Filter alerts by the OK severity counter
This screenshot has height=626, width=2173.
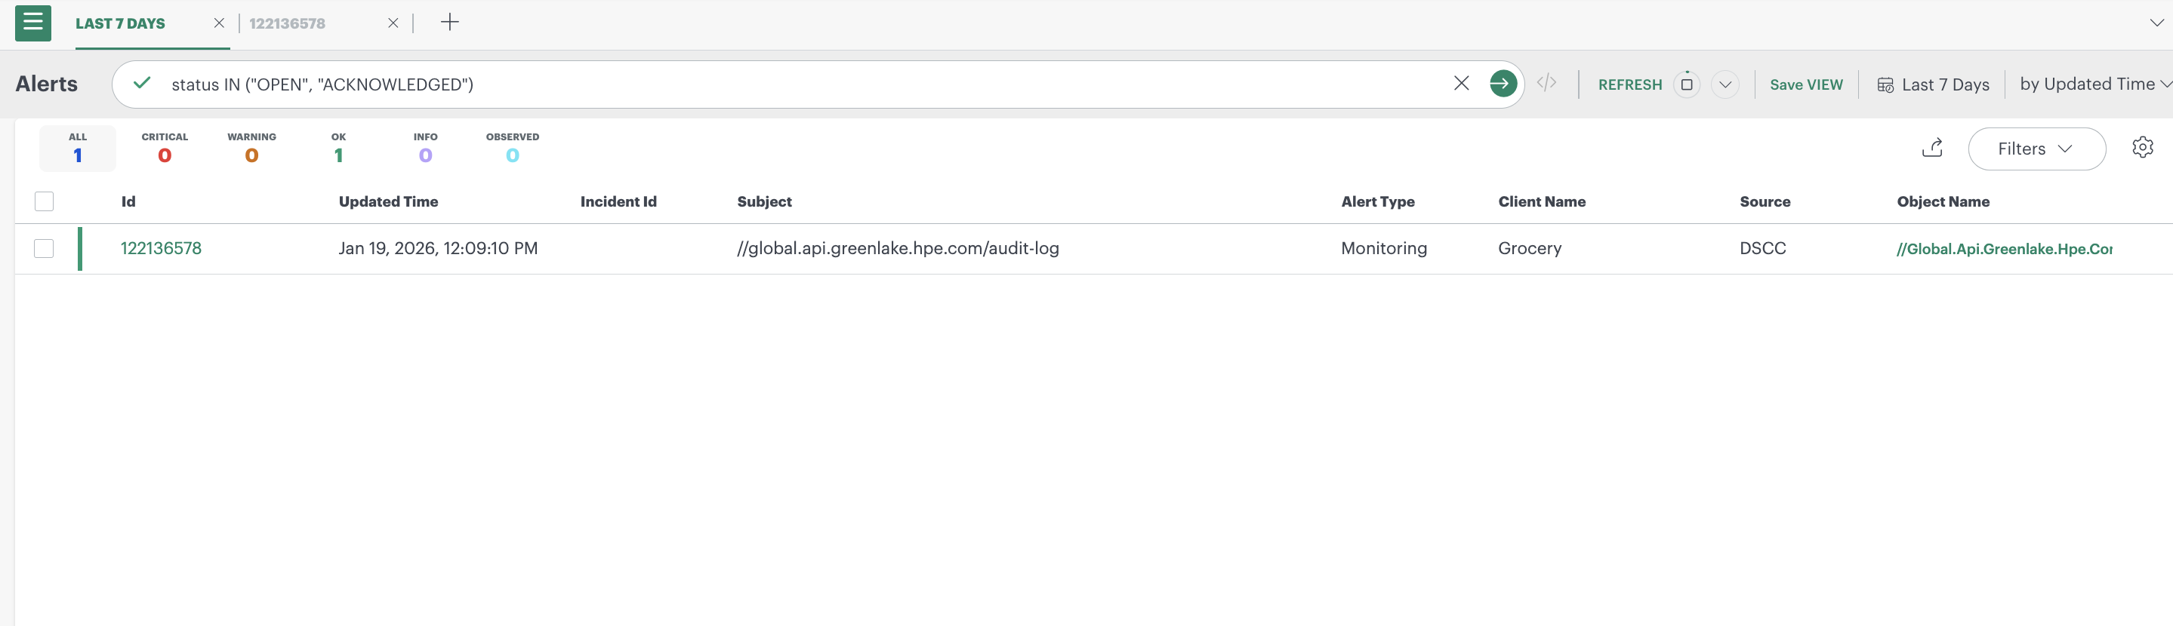tap(338, 147)
